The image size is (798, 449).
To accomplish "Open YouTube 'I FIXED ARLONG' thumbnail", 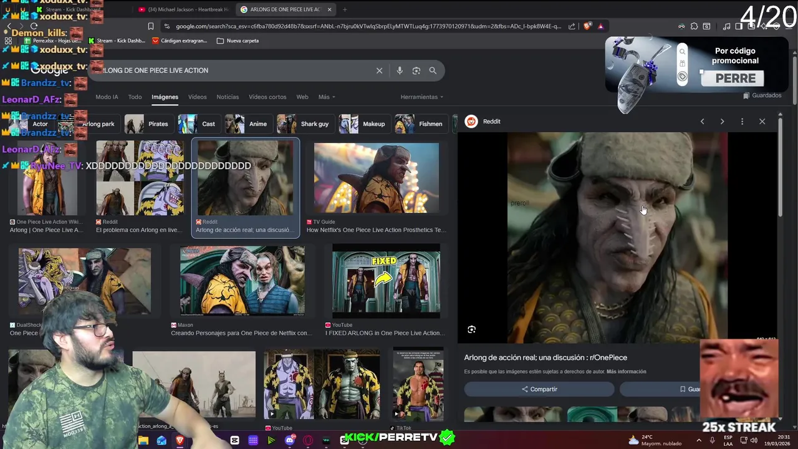I will coord(386,281).
